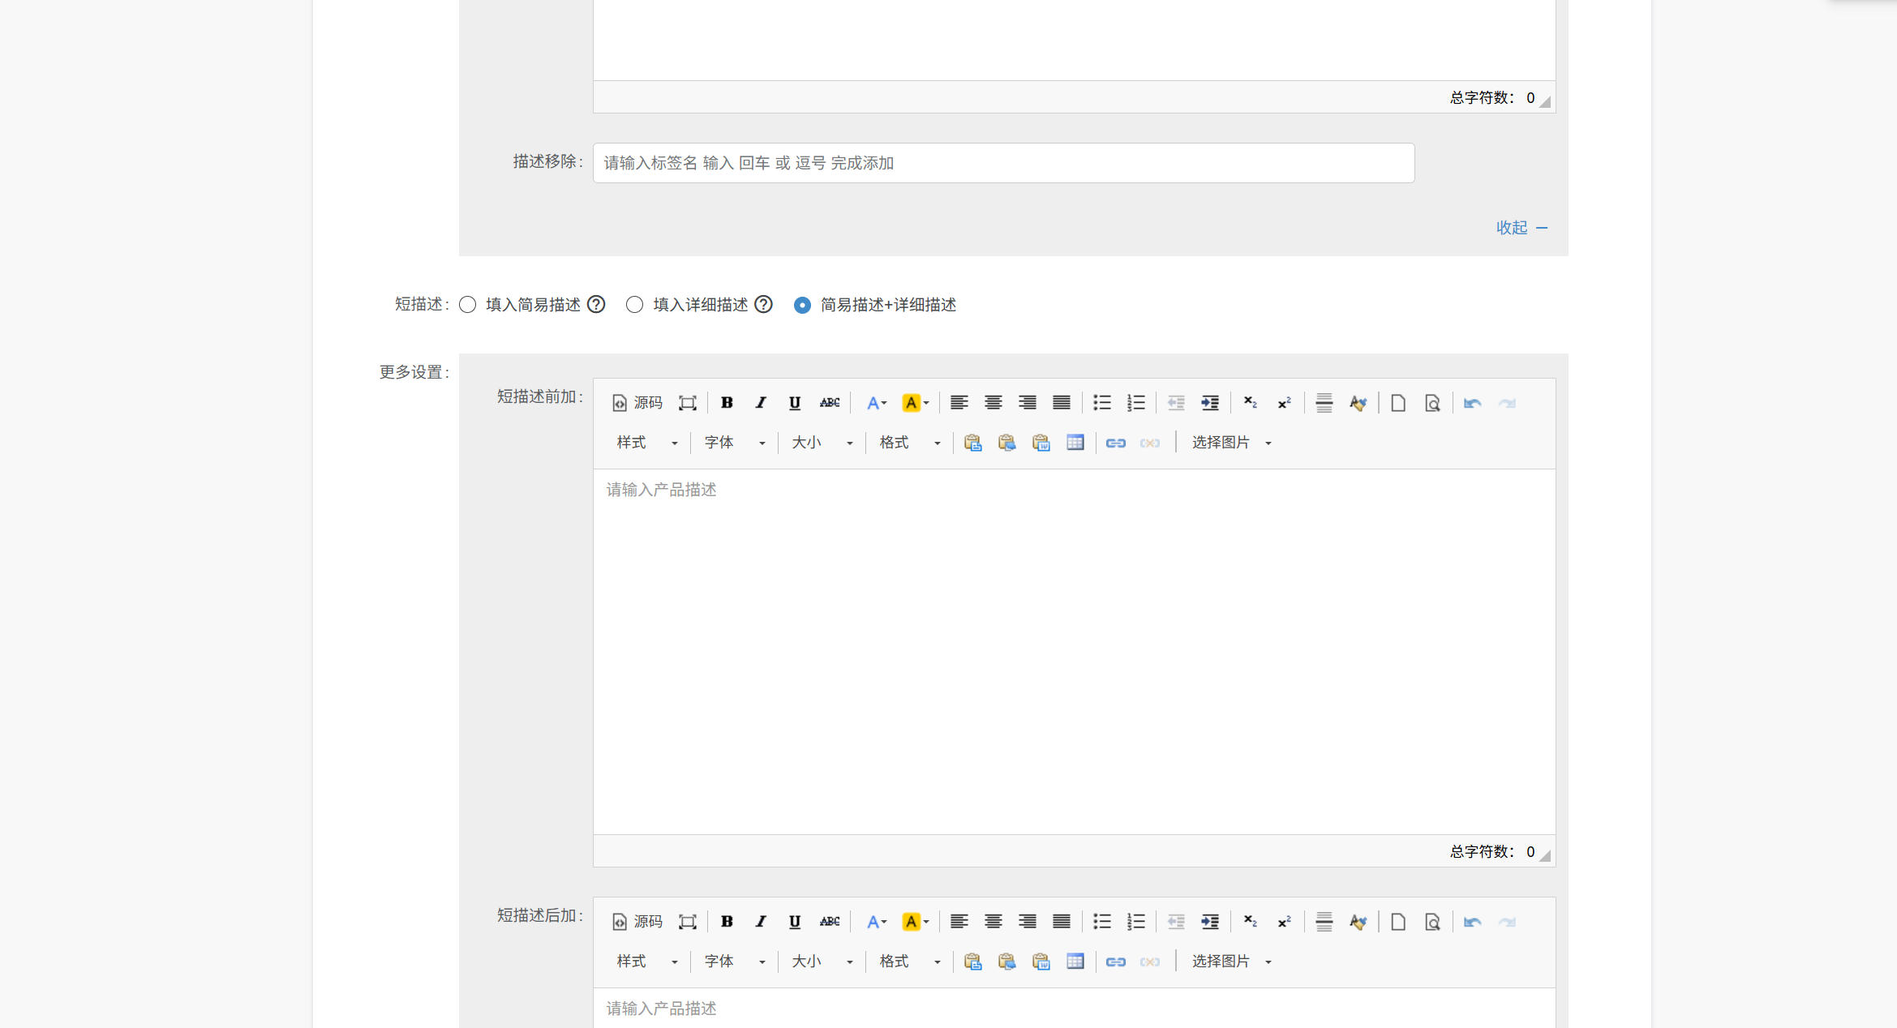The width and height of the screenshot is (1897, 1028).
Task: Open the text highlight color picker in the 短描述前加 editor
Action: (x=915, y=403)
